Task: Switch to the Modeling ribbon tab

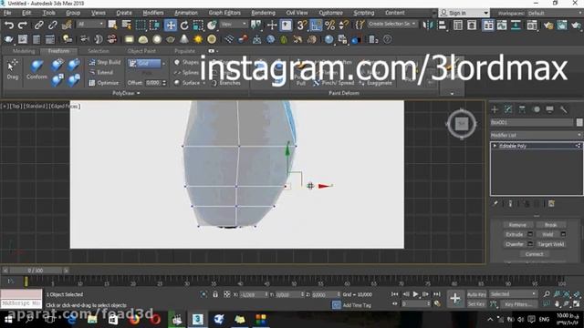Action: point(24,51)
